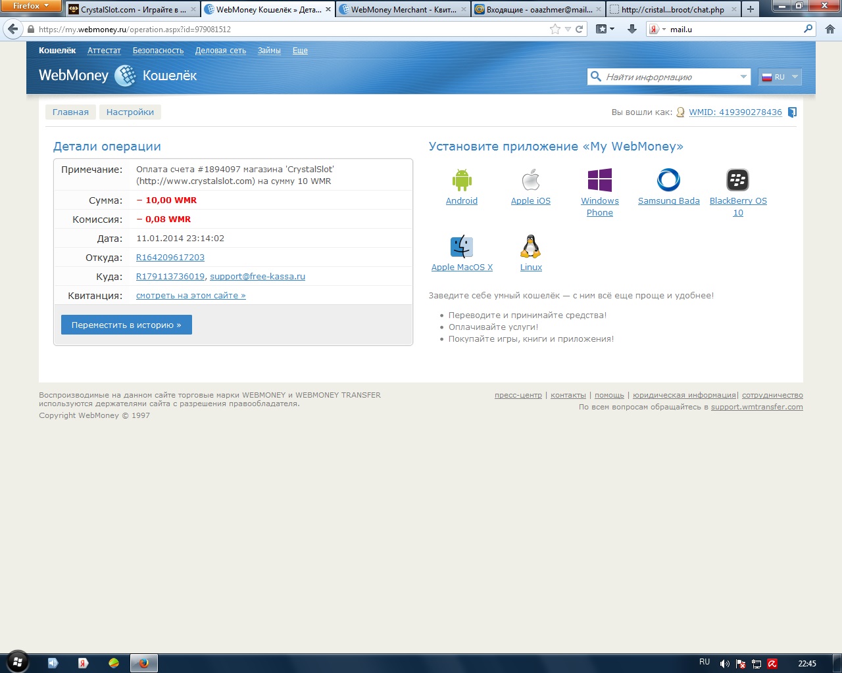The image size is (842, 673).
Task: Open the помощь footer link
Action: (609, 395)
